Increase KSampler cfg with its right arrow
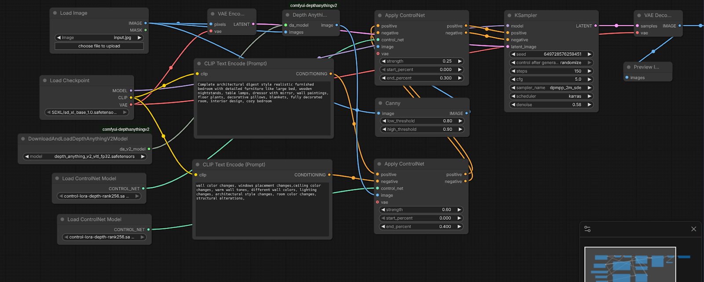Screen dimensions: 704x282 click(589, 80)
